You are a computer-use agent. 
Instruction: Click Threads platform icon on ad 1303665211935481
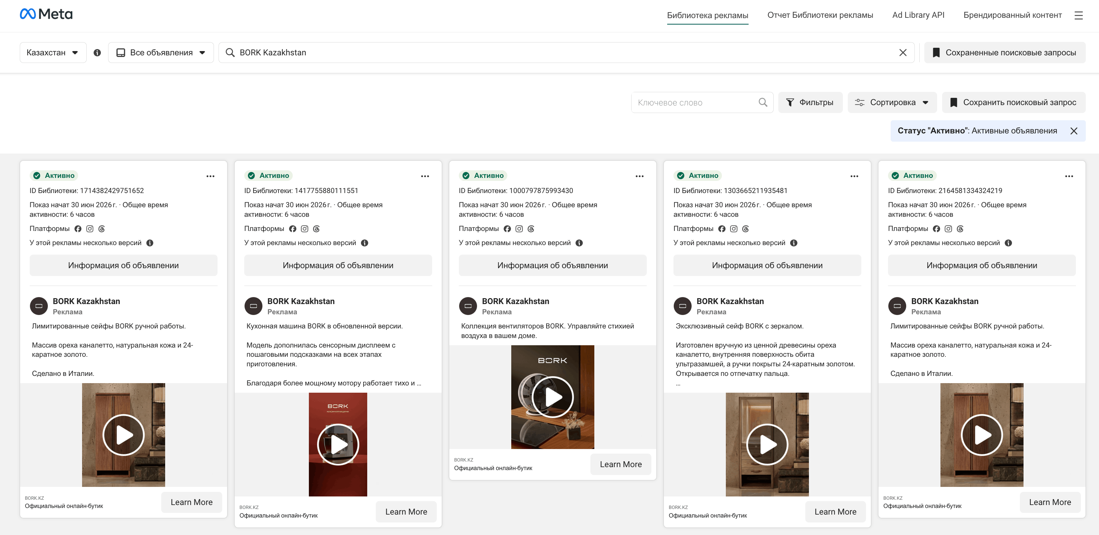(745, 229)
